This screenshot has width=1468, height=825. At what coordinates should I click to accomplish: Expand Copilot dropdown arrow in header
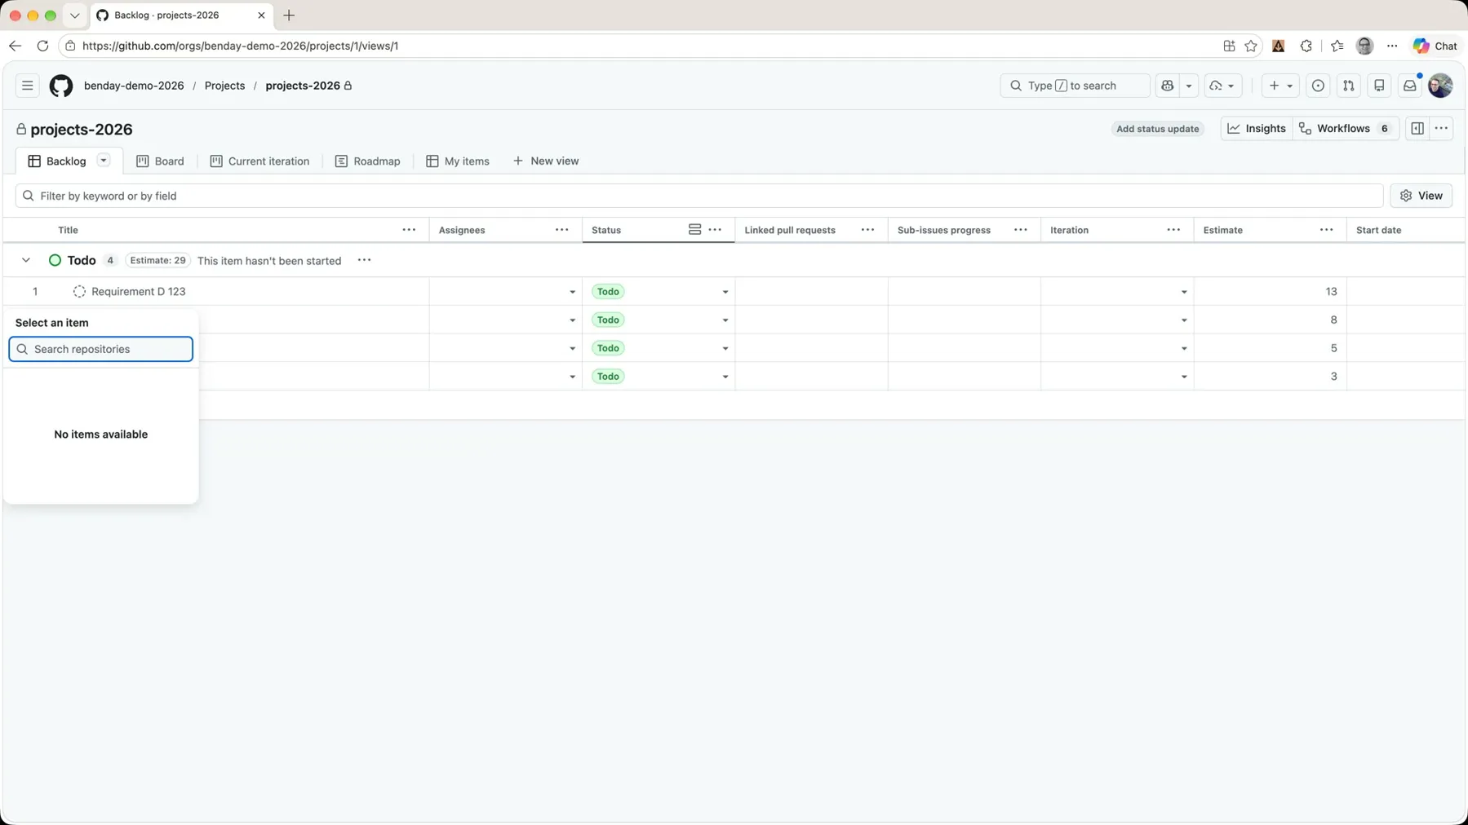pos(1189,86)
